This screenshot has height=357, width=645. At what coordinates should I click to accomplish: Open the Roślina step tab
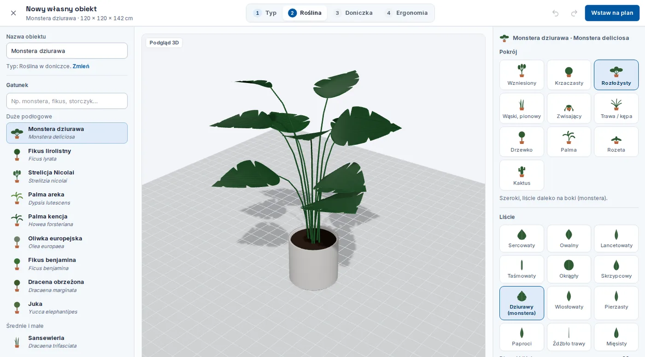tap(305, 13)
